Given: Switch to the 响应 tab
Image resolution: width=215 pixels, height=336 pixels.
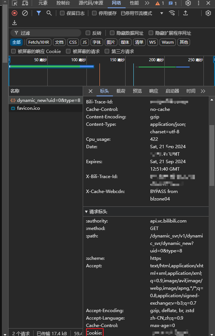Looking at the screenshot, I should tap(154, 91).
